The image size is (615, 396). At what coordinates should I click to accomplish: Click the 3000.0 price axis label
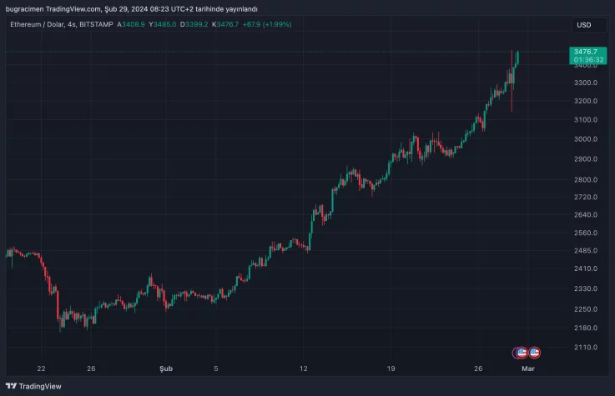coord(586,139)
